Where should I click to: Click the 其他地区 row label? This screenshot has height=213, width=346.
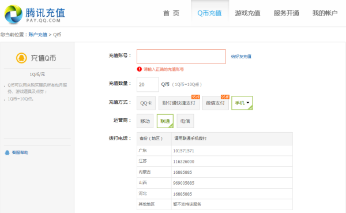(146, 204)
